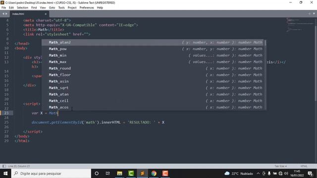Click the taskbar search box
The height and width of the screenshot is (178, 317).
point(51,174)
